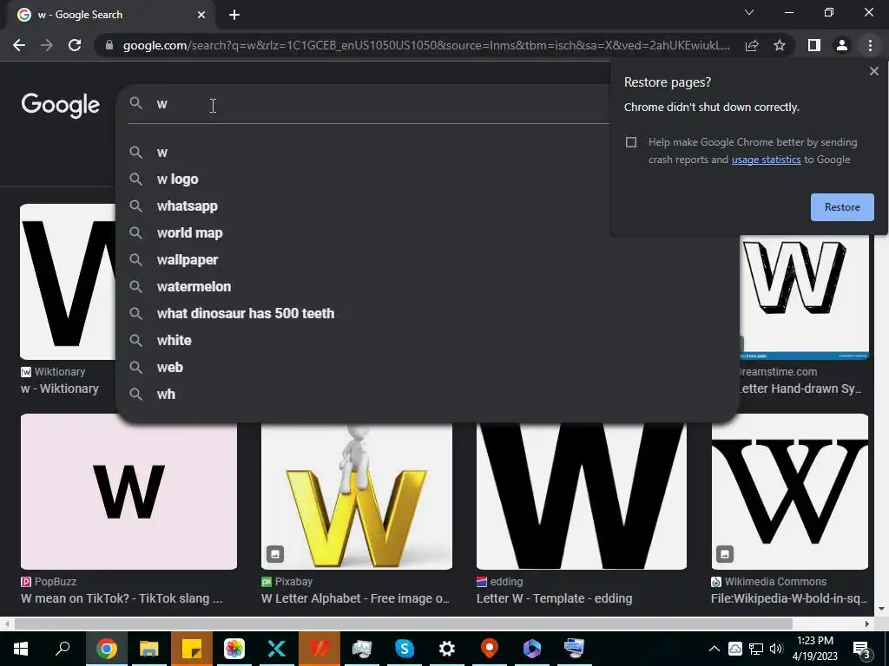Open the usage statistics link
The height and width of the screenshot is (666, 889).
[766, 160]
